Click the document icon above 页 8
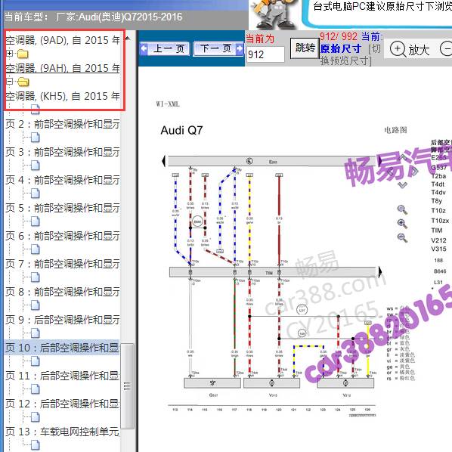This screenshot has height=452, width=452. pos(36,277)
